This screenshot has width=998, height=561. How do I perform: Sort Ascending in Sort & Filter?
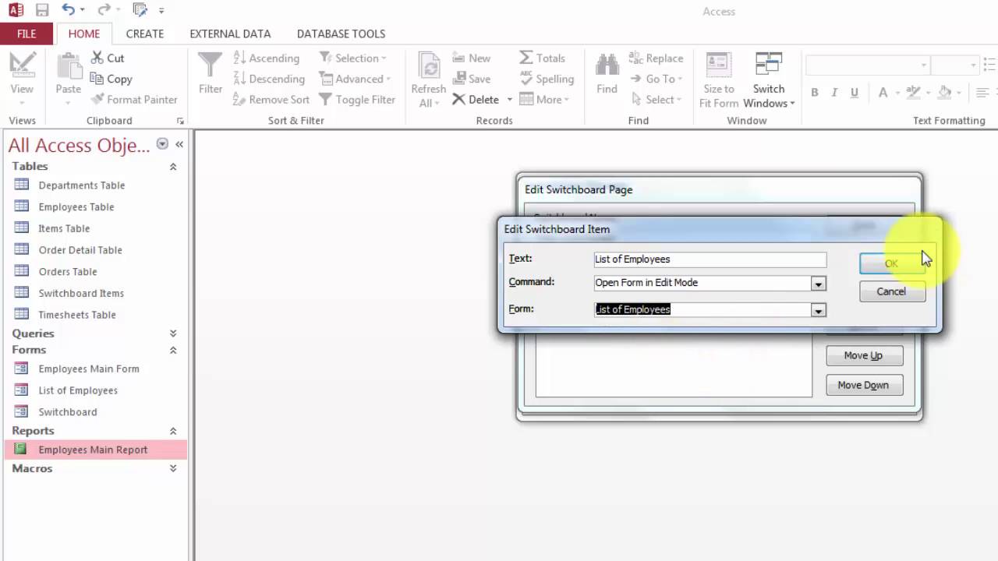(266, 58)
